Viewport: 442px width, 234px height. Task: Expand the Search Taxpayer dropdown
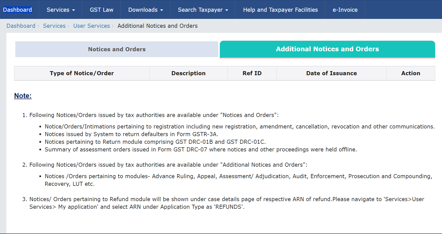[x=203, y=10]
